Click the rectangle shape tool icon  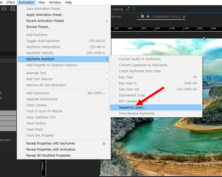(x=13, y=9)
